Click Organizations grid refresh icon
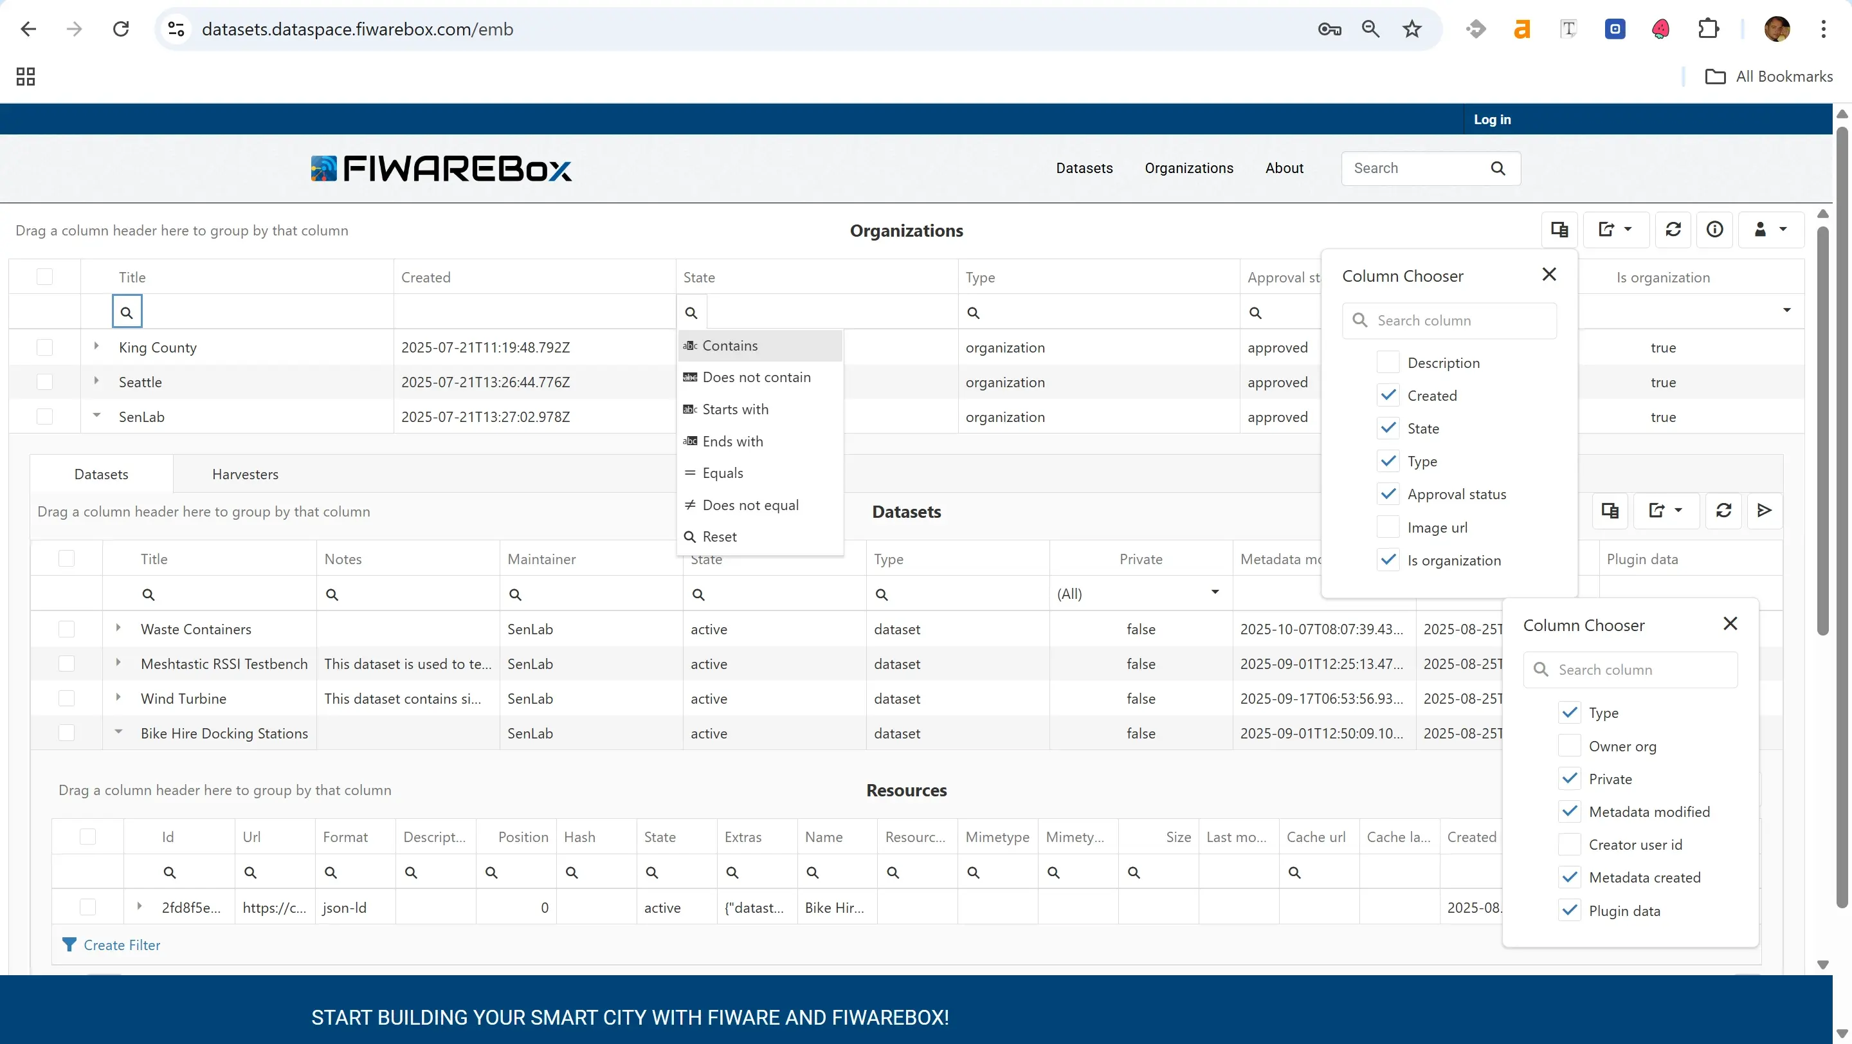Viewport: 1852px width, 1044px height. click(x=1673, y=230)
